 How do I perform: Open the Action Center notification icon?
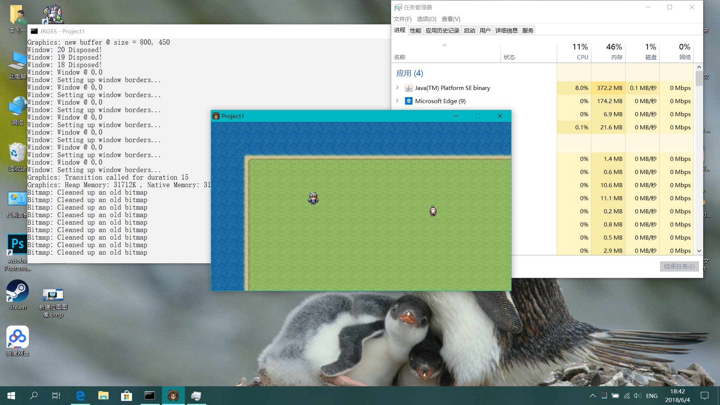coord(704,396)
